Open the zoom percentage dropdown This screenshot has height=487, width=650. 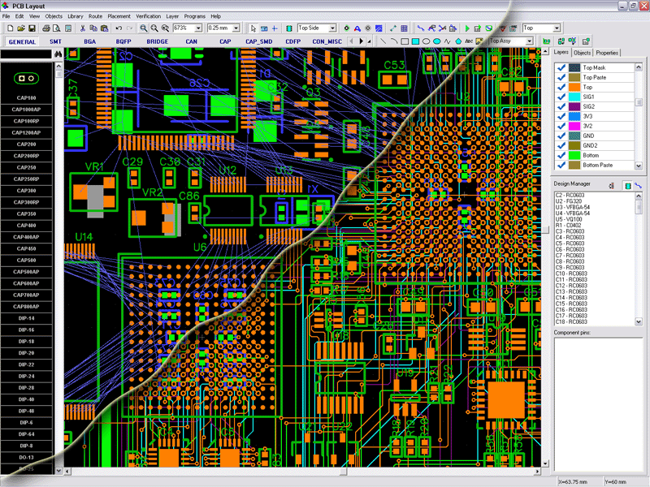coord(198,28)
